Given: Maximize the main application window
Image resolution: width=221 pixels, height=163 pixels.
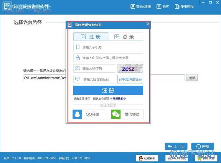Looking at the screenshot, I should coord(210,2).
